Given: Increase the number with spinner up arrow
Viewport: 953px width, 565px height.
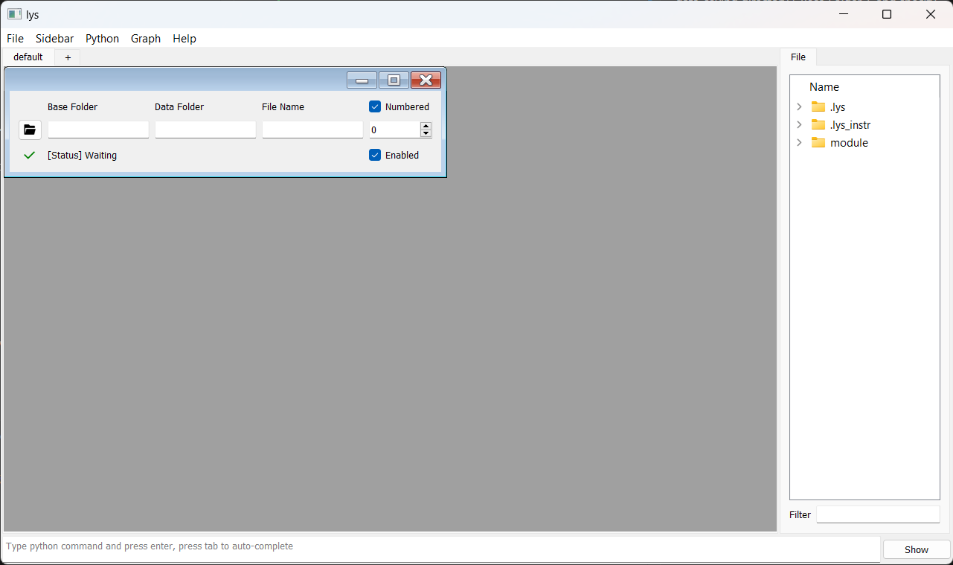Looking at the screenshot, I should click(426, 126).
